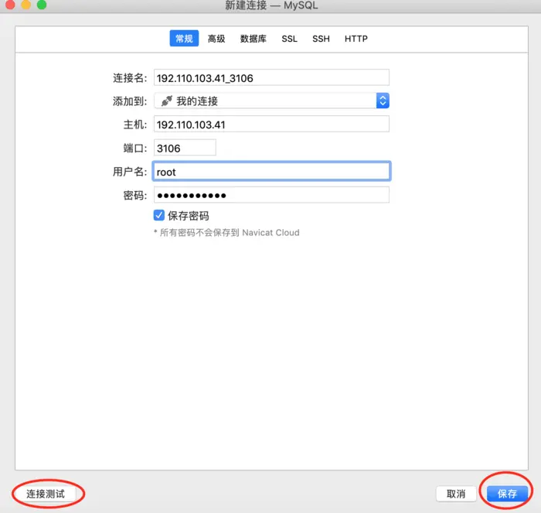Open the 高级 tab
The width and height of the screenshot is (541, 513).
[216, 39]
